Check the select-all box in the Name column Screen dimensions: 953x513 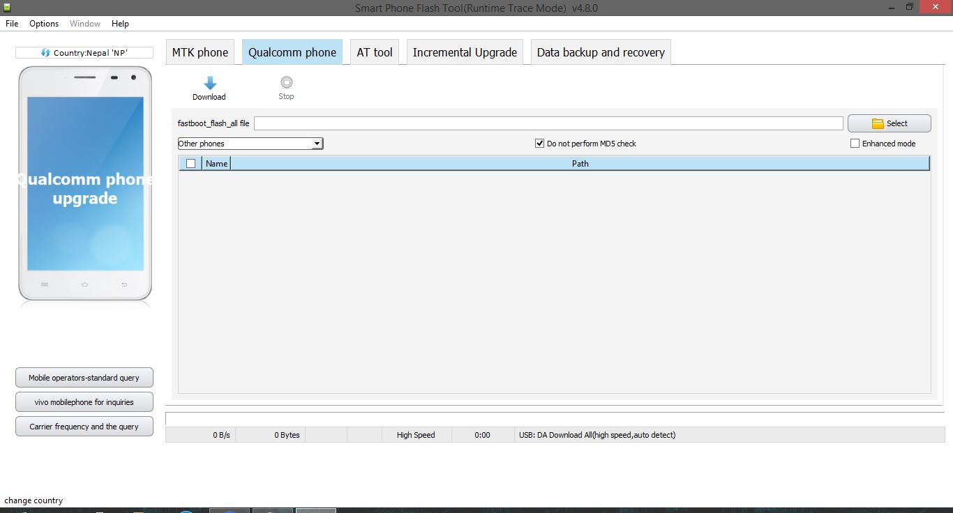pyautogui.click(x=190, y=162)
